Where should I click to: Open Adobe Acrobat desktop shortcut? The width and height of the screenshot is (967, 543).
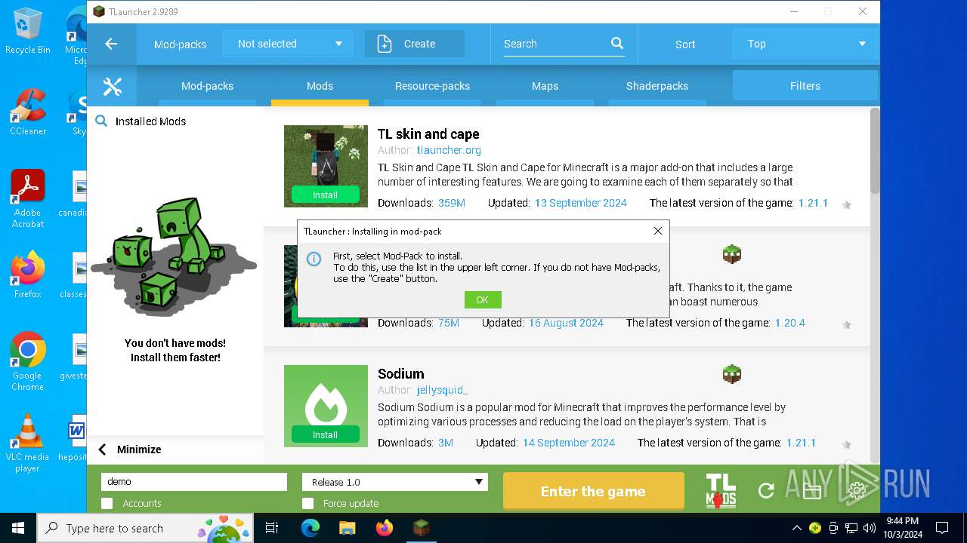pyautogui.click(x=27, y=198)
